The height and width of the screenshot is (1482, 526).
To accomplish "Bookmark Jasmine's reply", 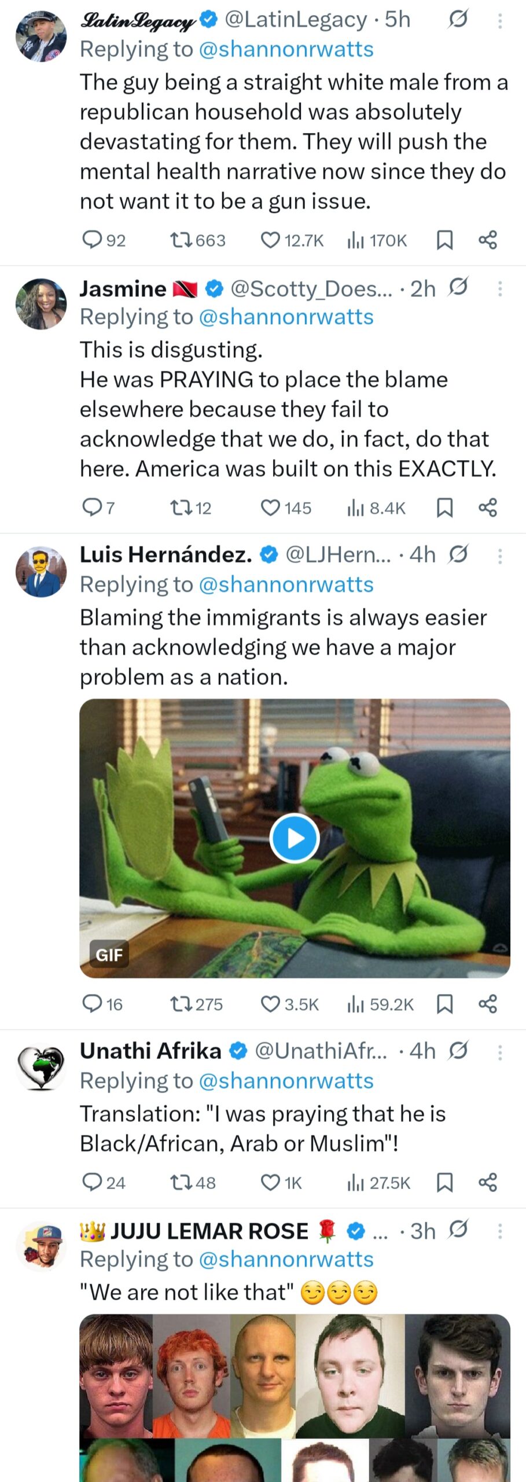I will 444,508.
